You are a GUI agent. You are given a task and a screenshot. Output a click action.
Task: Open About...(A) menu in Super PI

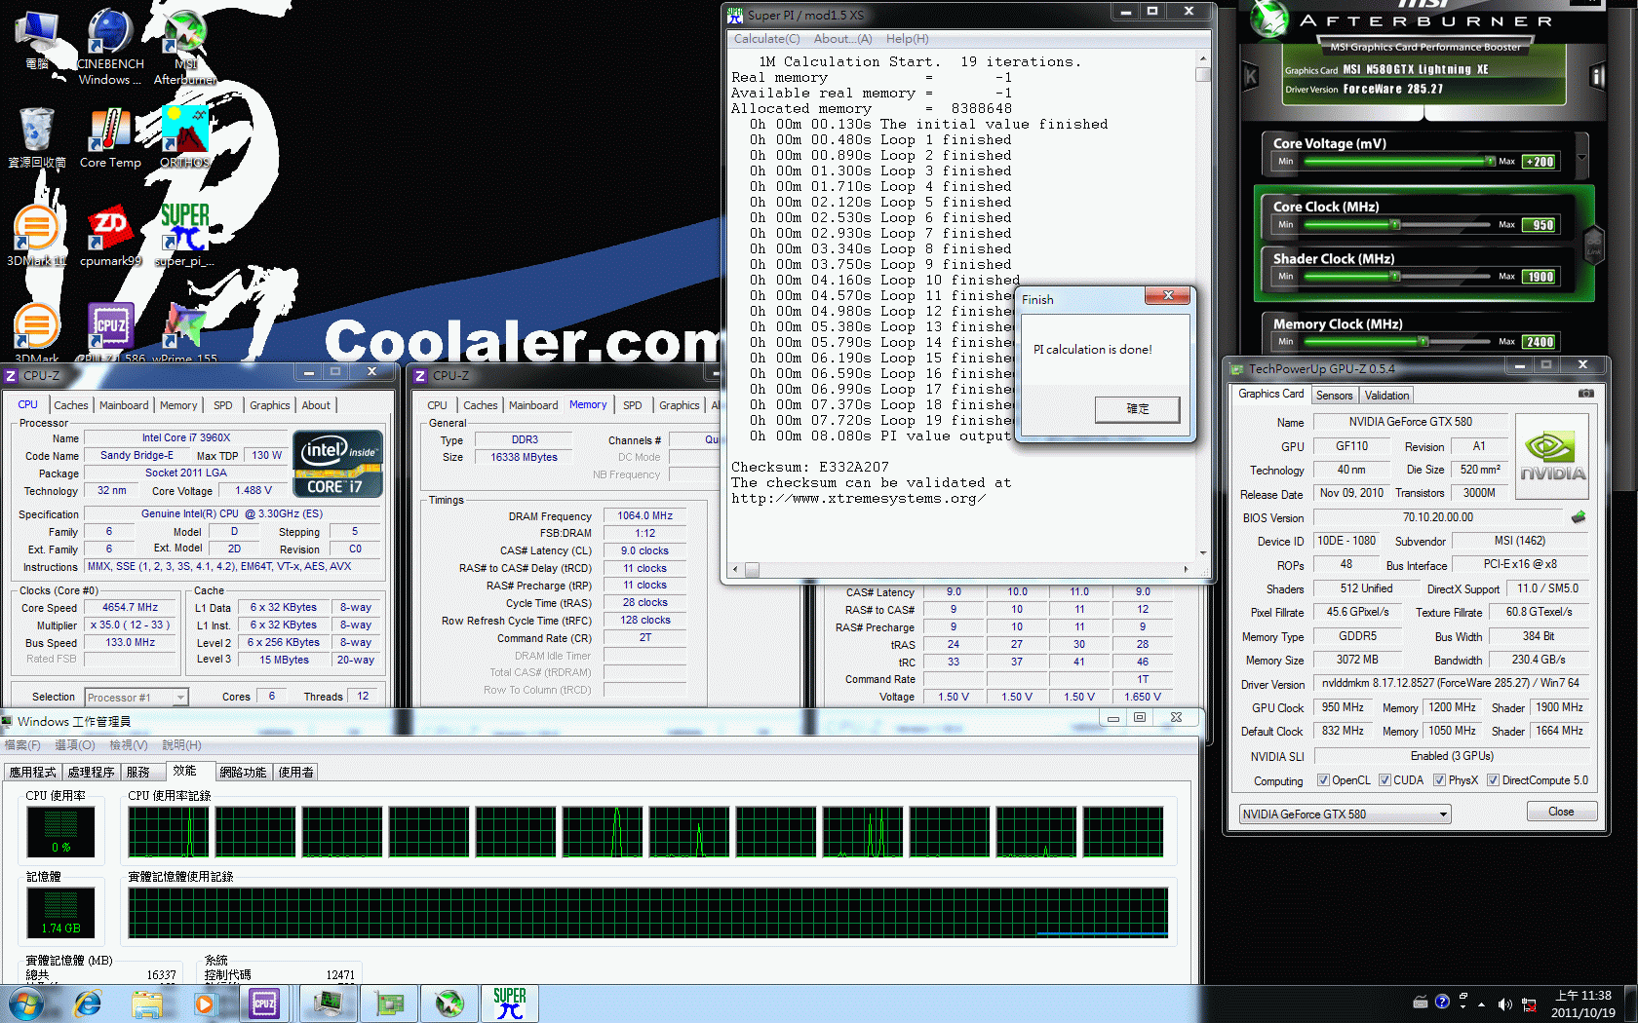tap(842, 39)
